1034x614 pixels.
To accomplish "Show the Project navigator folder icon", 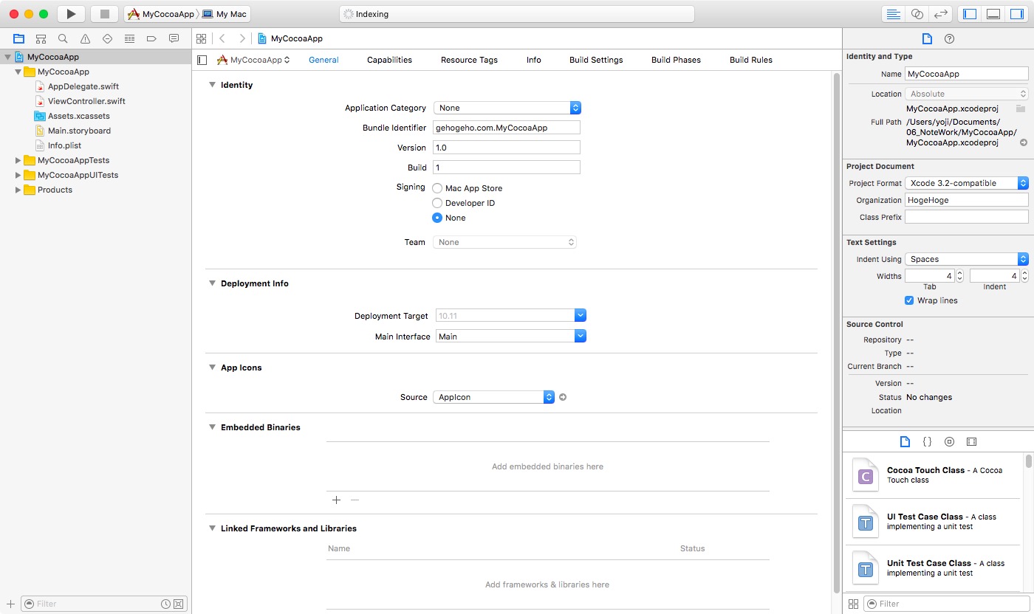I will pos(19,38).
